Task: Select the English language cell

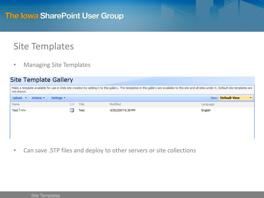Action: coord(206,110)
